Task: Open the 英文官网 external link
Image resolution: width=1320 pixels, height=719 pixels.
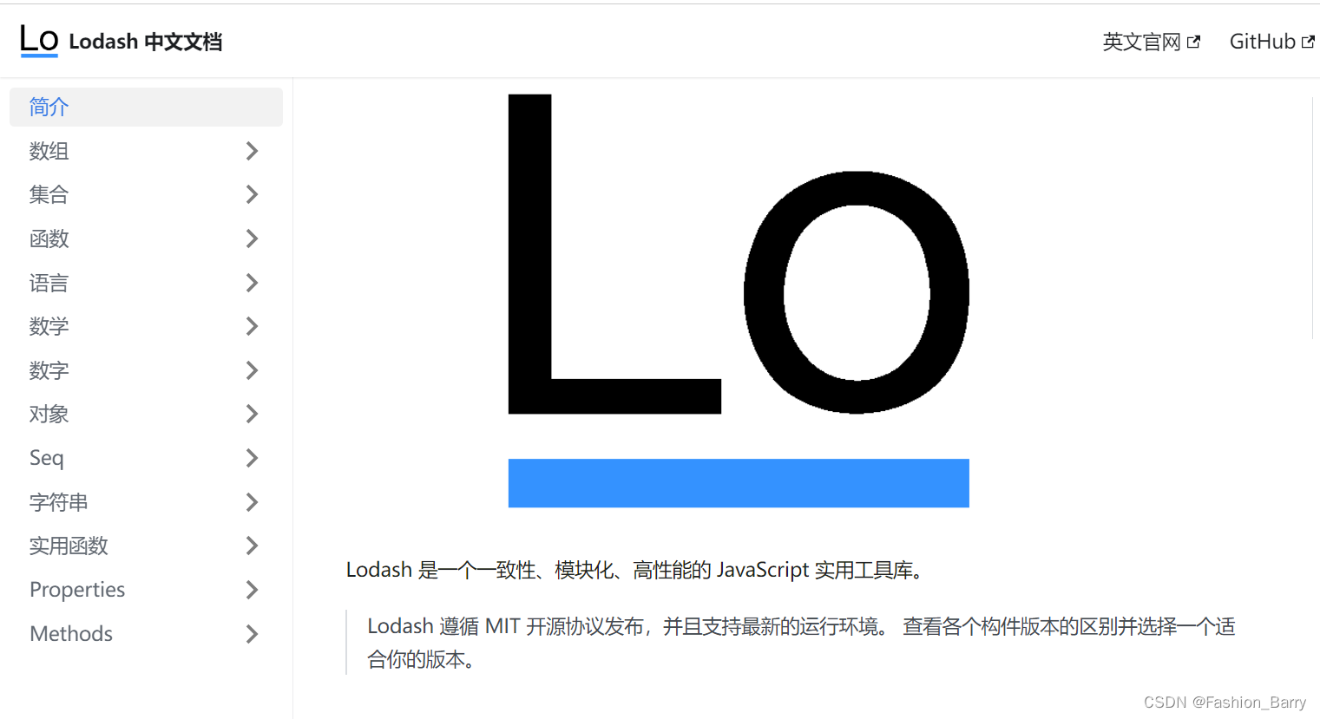Action: pyautogui.click(x=1151, y=42)
